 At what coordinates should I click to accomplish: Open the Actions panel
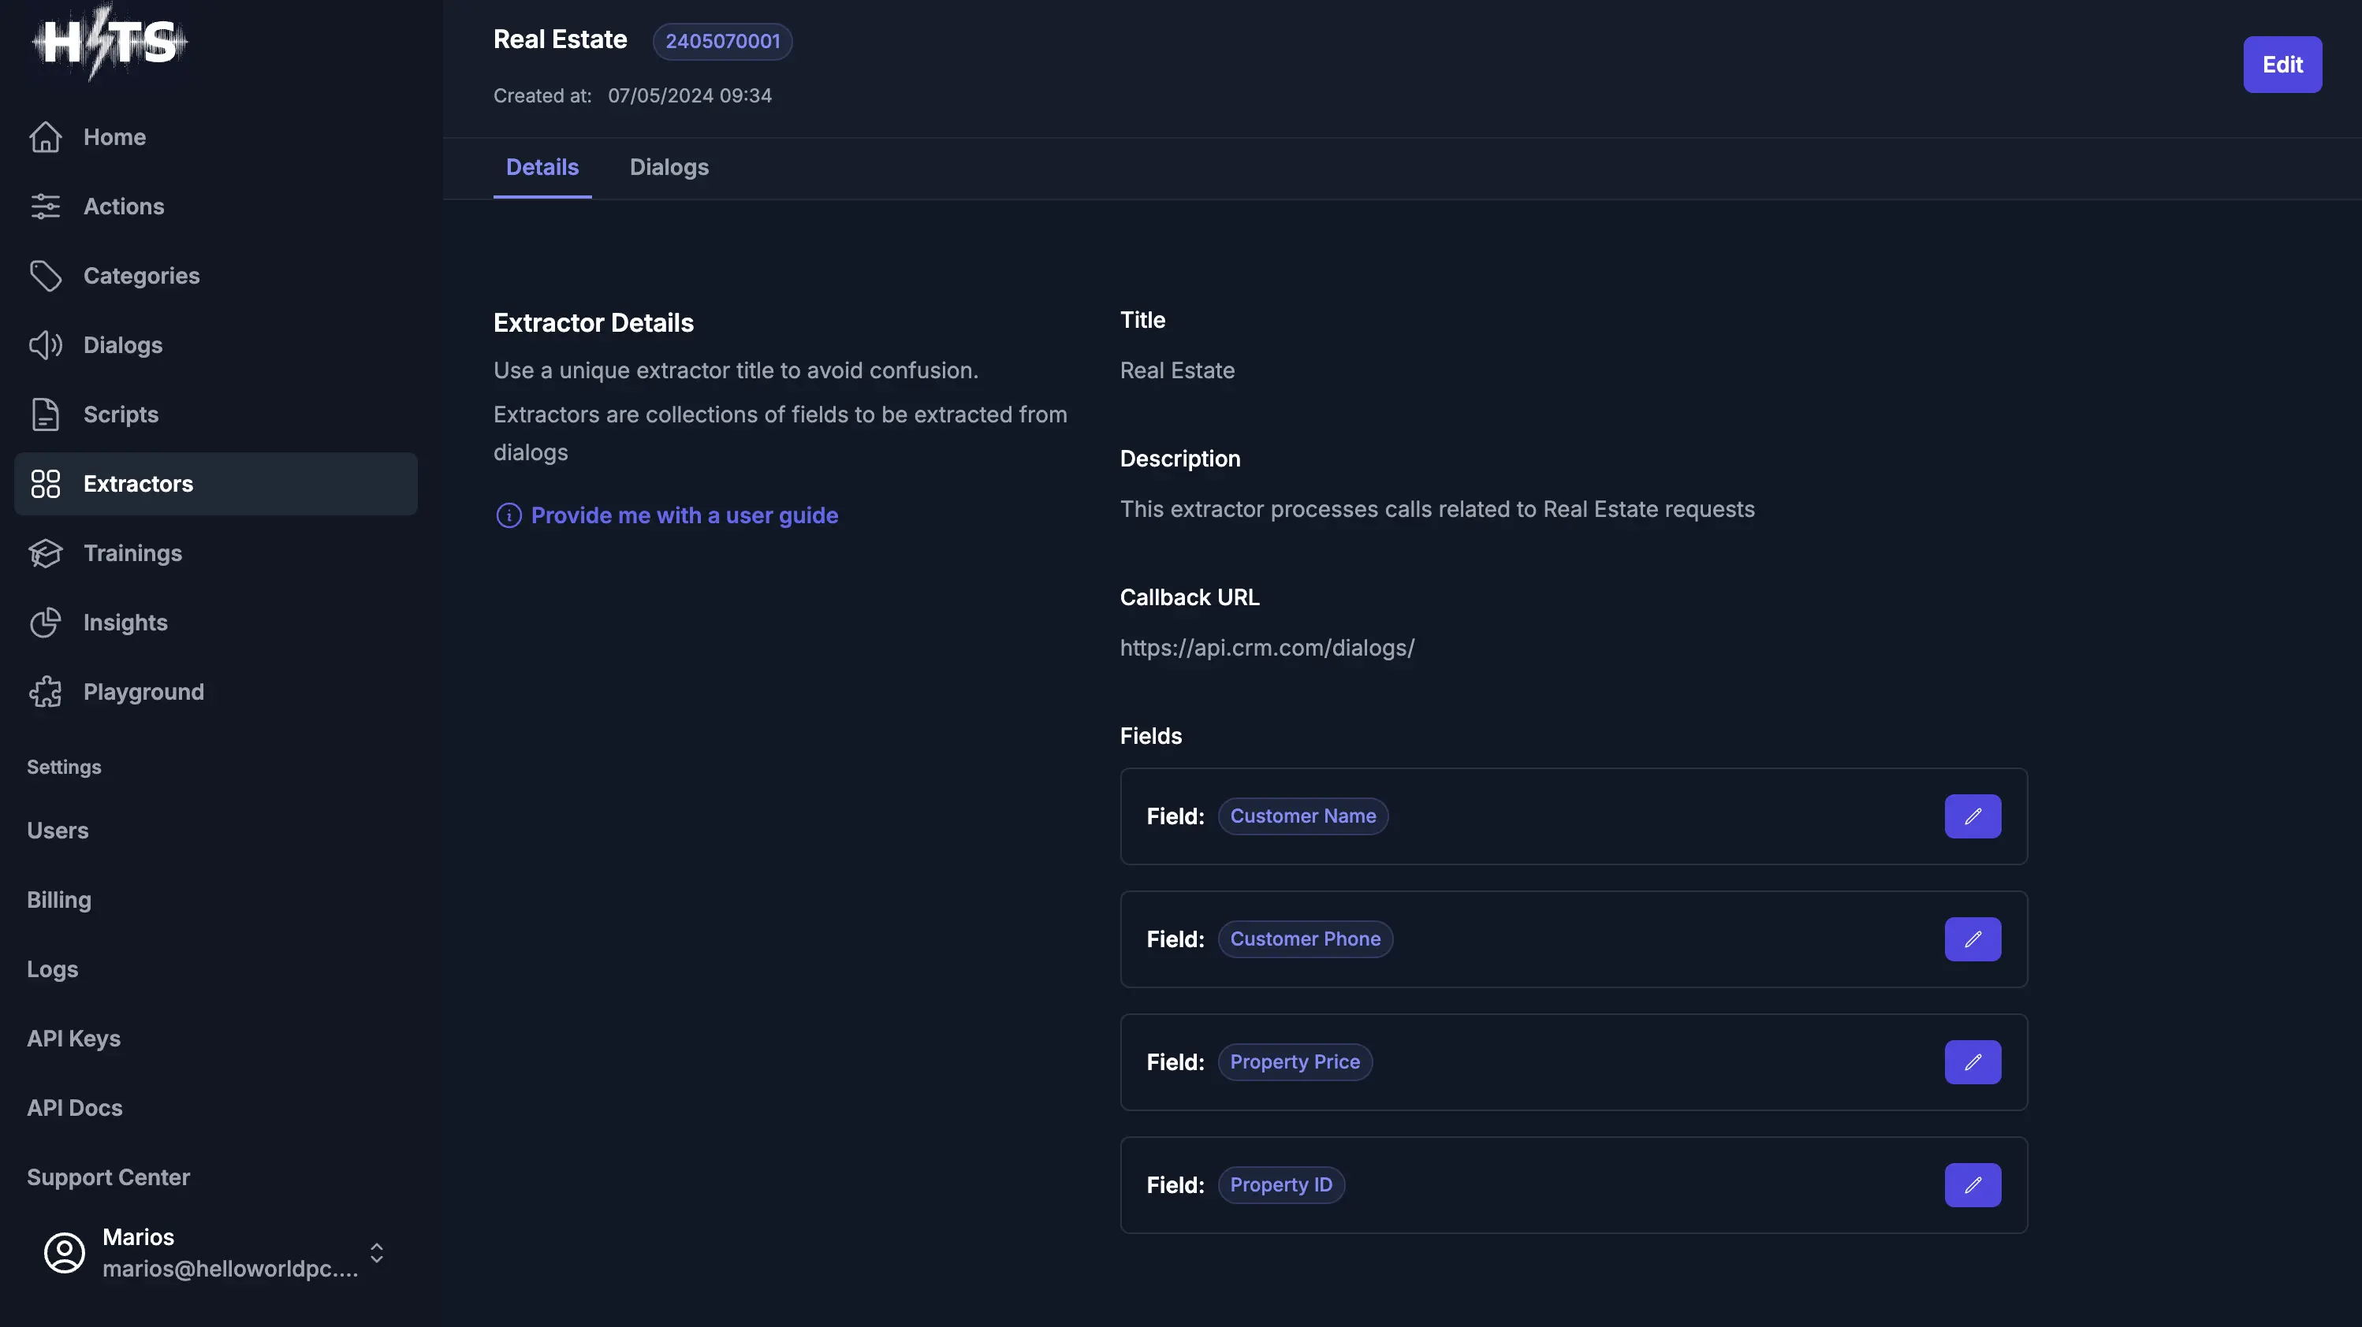point(125,206)
